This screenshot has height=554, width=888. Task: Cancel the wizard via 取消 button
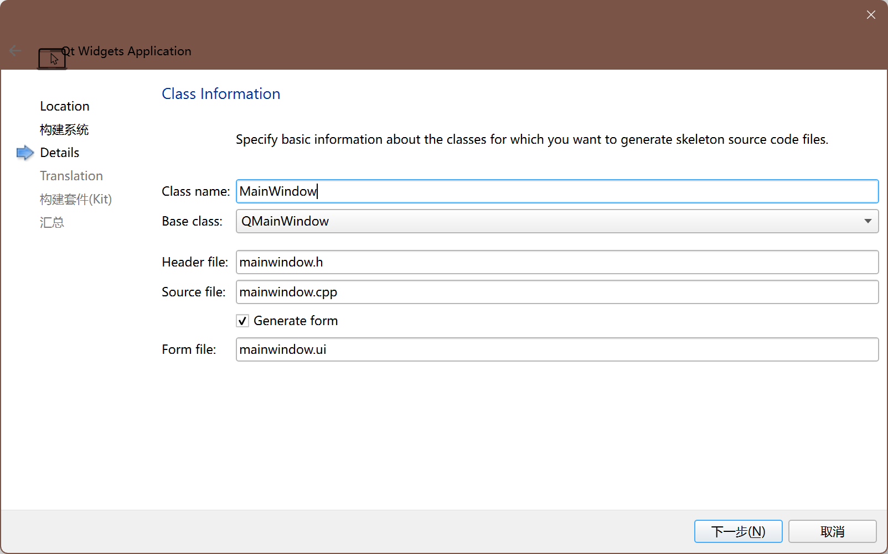832,531
